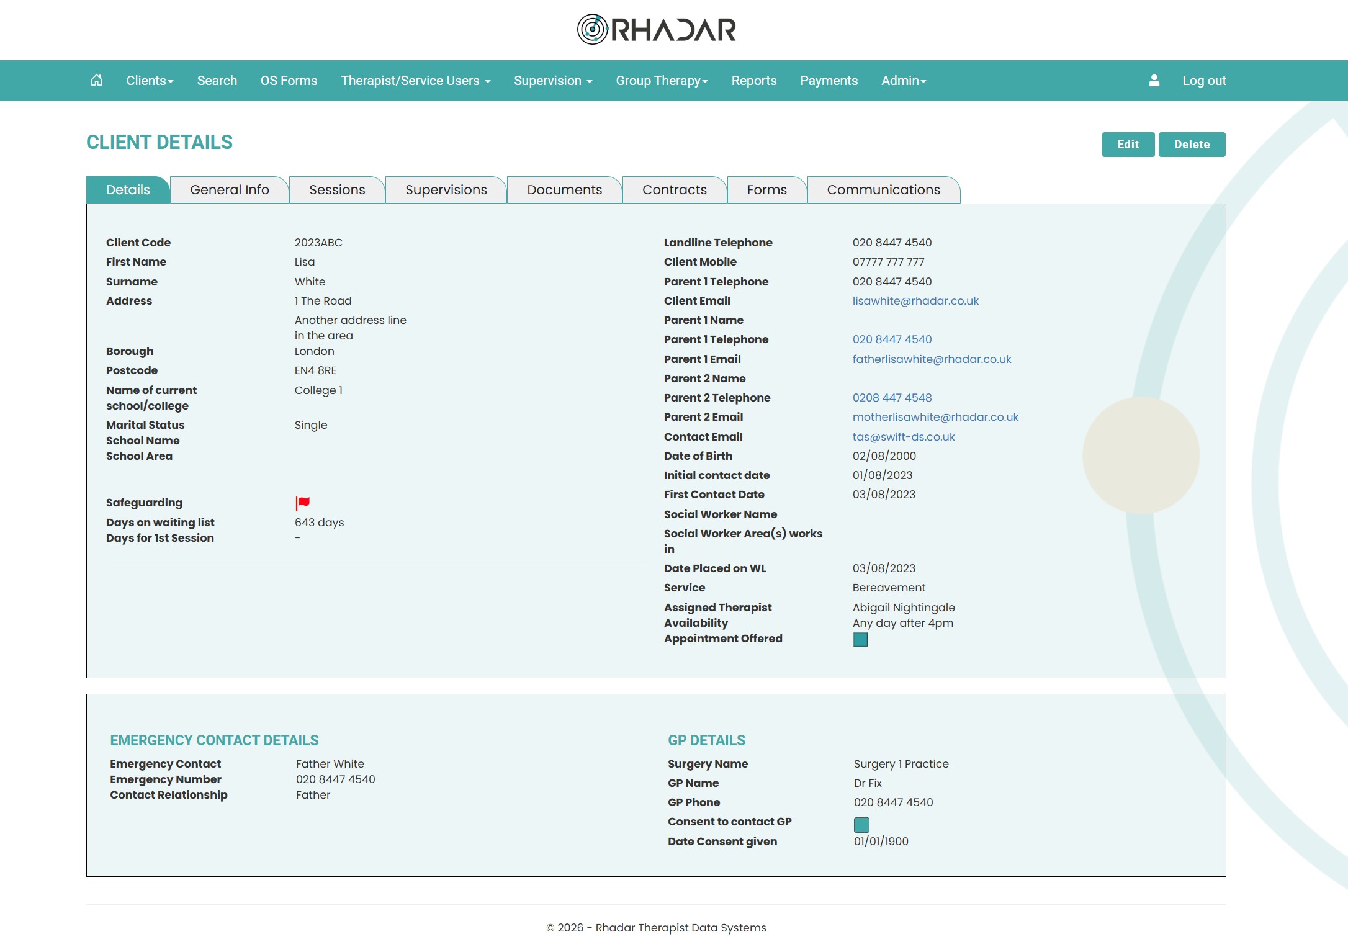Go to the home page icon
This screenshot has width=1348, height=947.
pos(96,81)
